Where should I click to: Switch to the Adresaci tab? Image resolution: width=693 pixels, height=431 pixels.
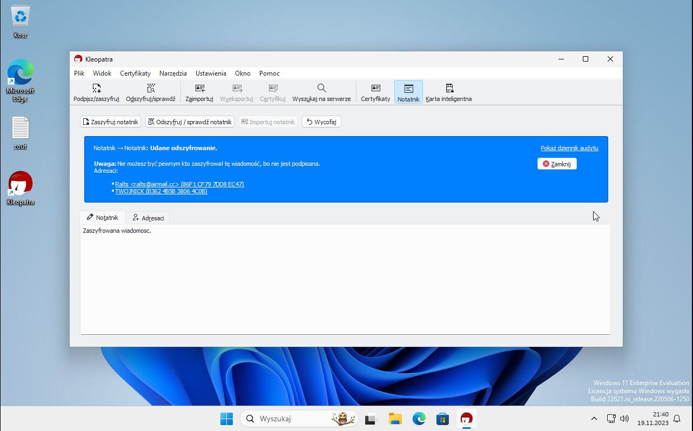click(x=149, y=218)
